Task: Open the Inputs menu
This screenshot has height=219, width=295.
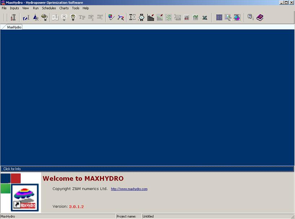Action: pyautogui.click(x=14, y=8)
